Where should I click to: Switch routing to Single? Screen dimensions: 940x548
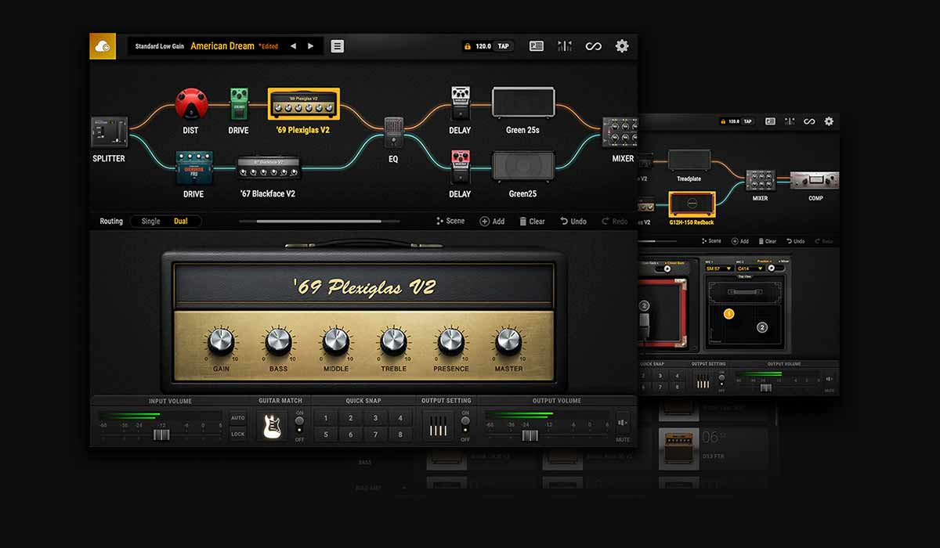pyautogui.click(x=150, y=222)
